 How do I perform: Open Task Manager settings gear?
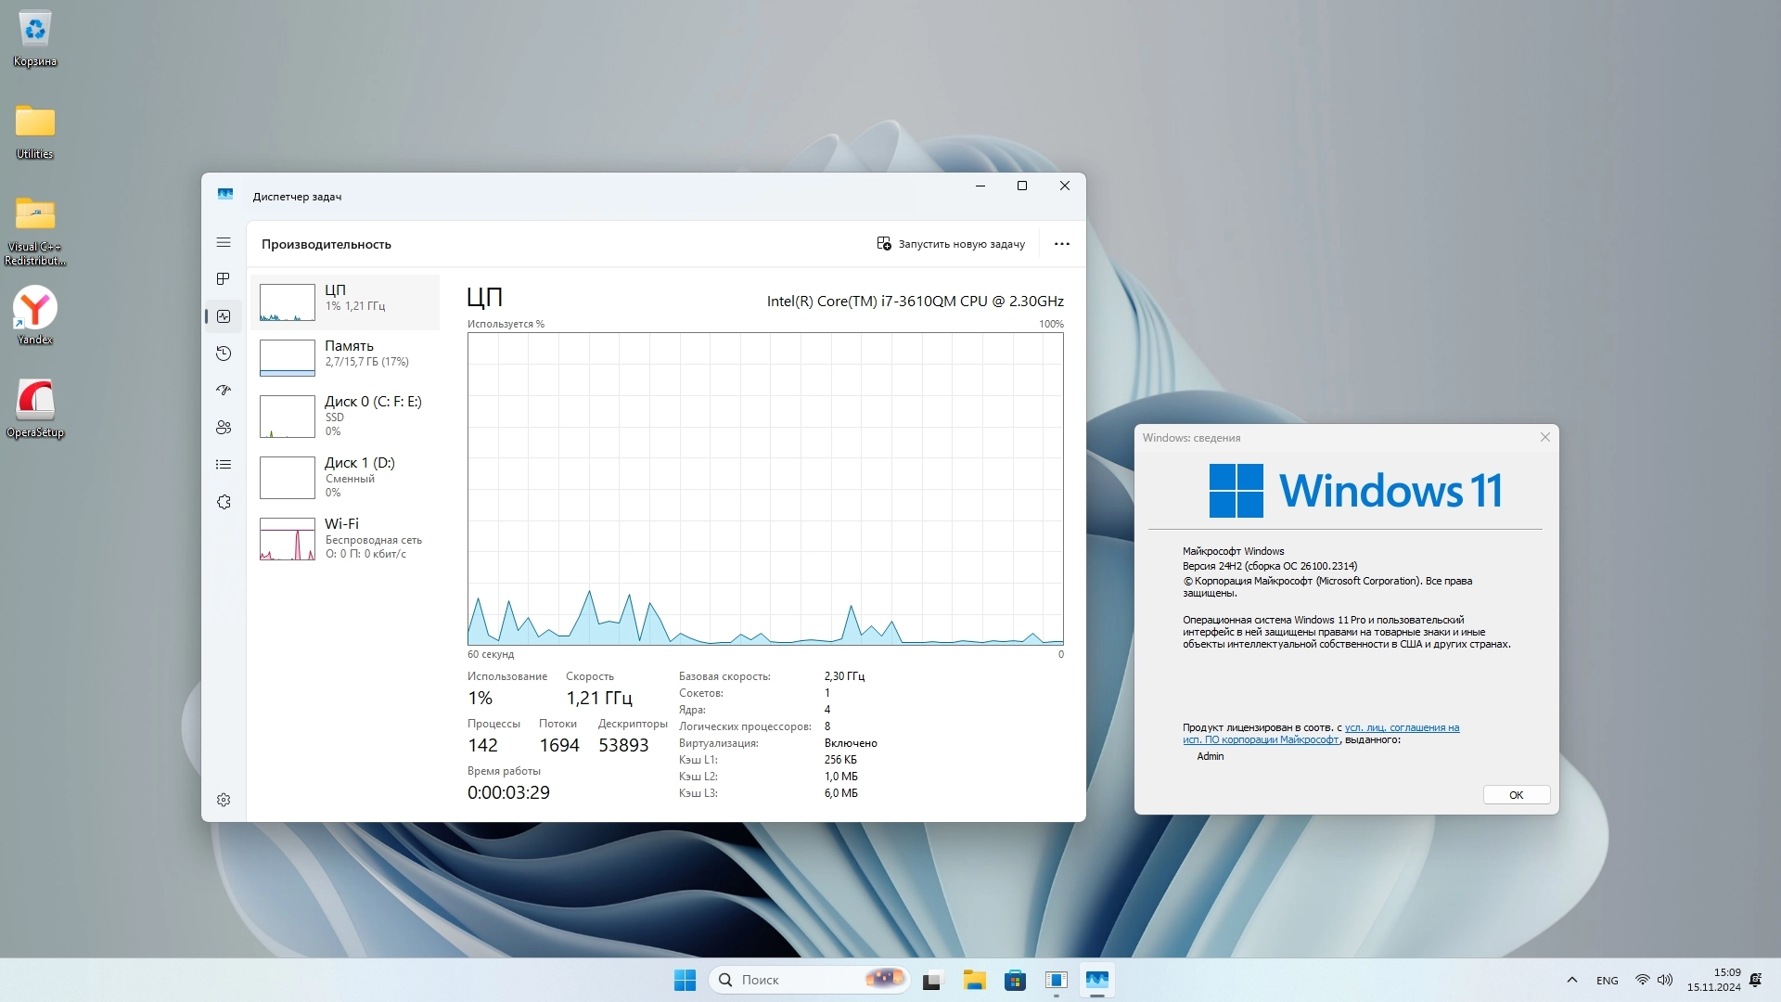(x=224, y=800)
